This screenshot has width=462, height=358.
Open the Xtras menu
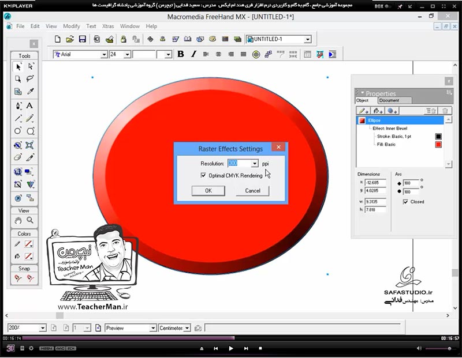pos(108,26)
